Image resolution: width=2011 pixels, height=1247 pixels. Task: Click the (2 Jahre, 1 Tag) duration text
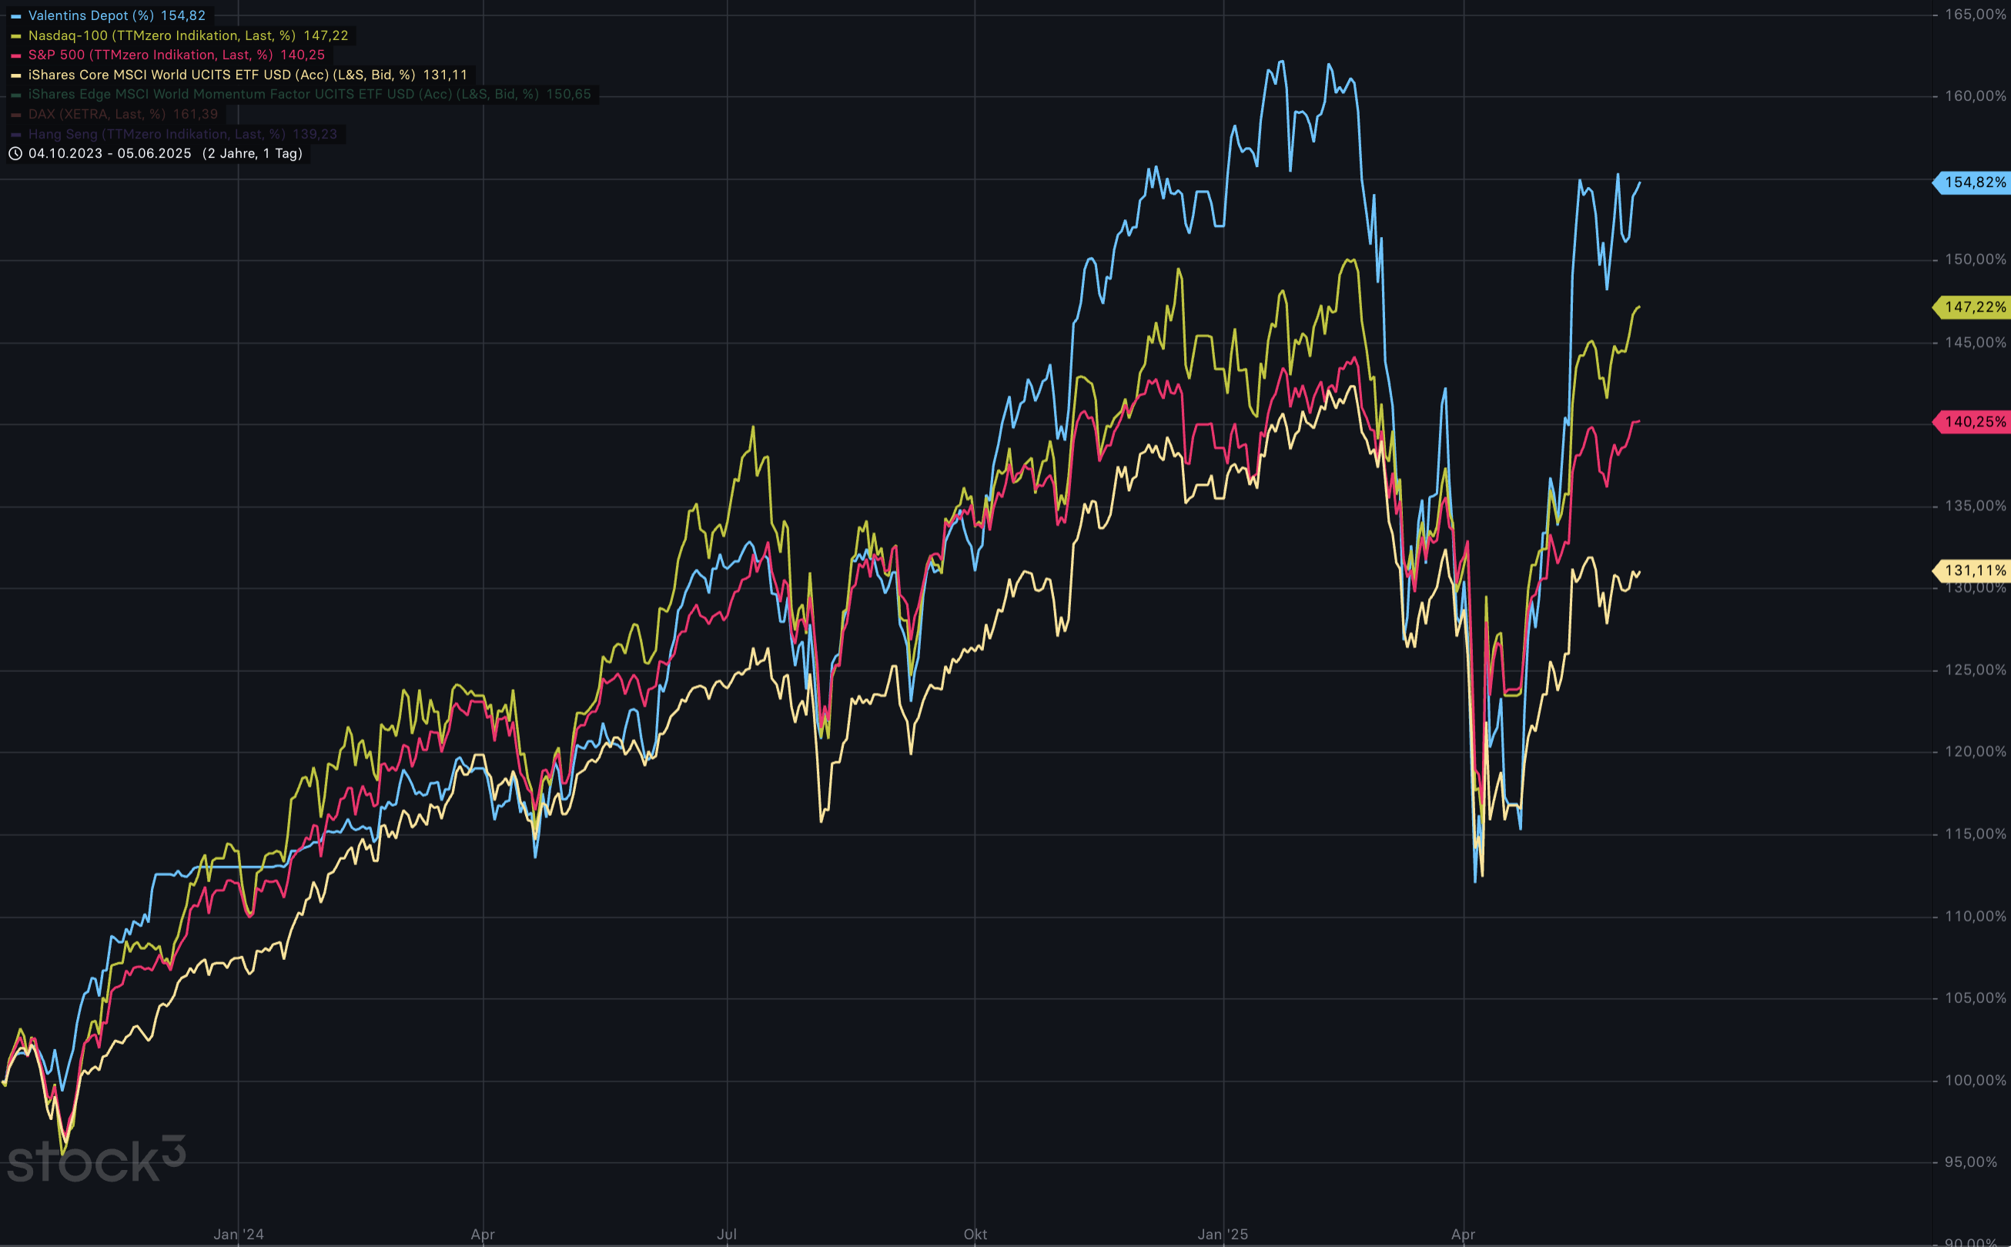(x=253, y=153)
